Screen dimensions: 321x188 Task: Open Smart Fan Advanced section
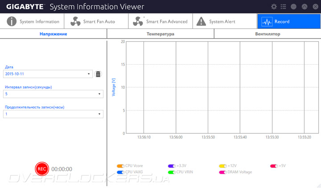[x=160, y=21]
